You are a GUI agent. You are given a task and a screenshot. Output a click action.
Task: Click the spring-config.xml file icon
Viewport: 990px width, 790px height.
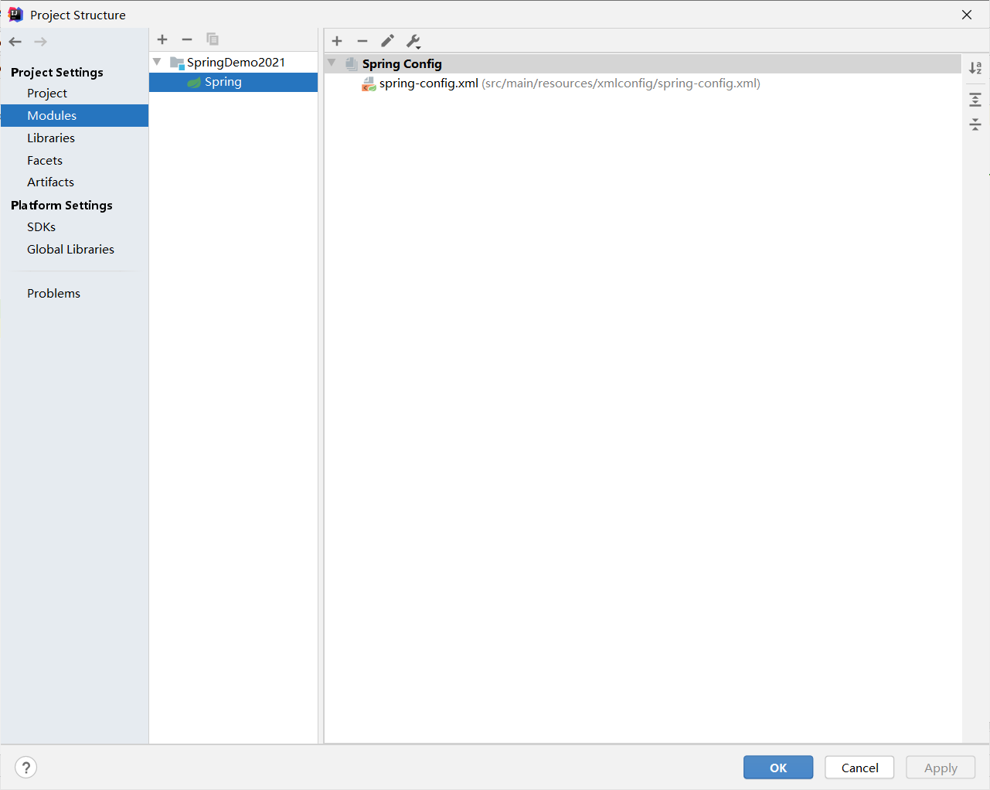click(x=369, y=84)
